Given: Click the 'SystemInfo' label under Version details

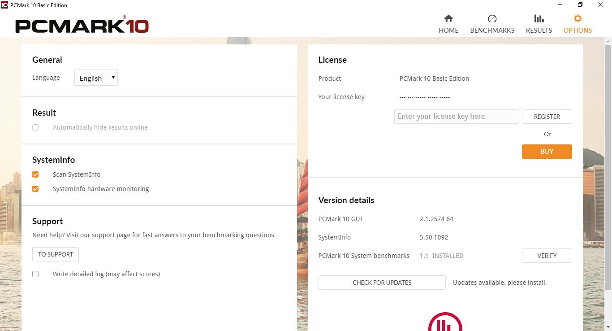Looking at the screenshot, I should pos(335,237).
